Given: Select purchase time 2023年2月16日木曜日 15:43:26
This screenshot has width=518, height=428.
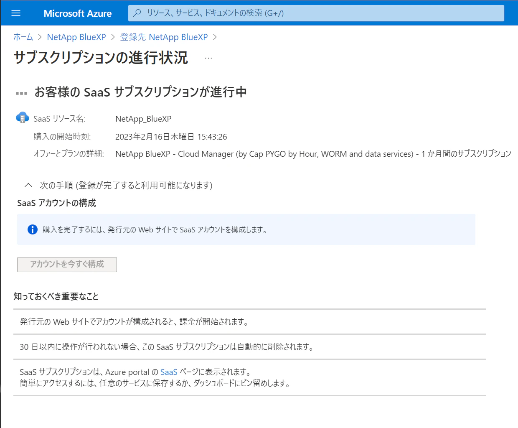Looking at the screenshot, I should (x=171, y=137).
